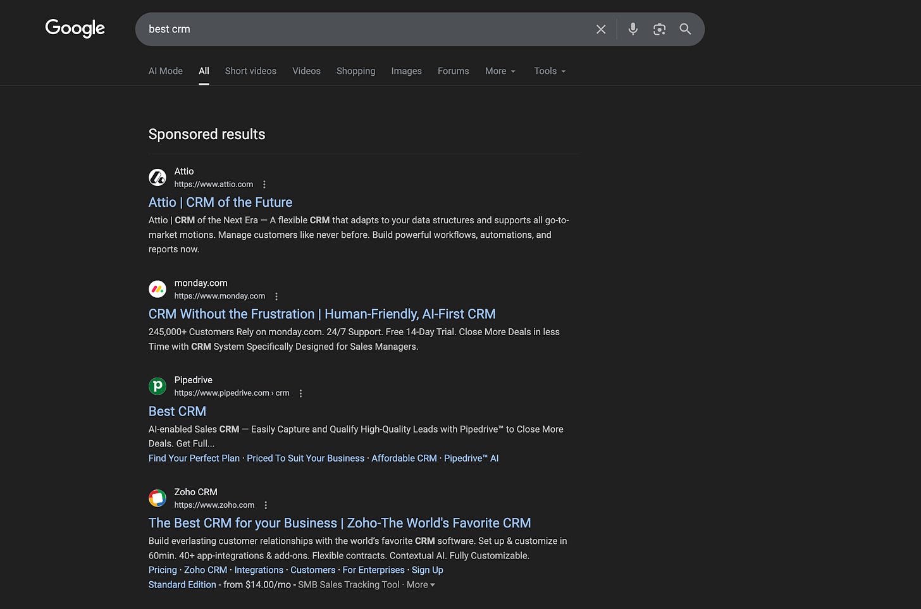Click the pipedrive.com › crm URL text
This screenshot has height=609, width=921.
(x=232, y=393)
